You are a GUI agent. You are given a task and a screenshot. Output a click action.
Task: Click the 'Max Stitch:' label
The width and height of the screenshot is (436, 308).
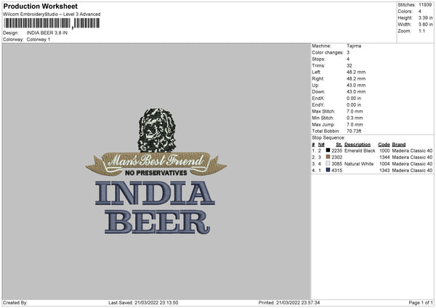[323, 111]
